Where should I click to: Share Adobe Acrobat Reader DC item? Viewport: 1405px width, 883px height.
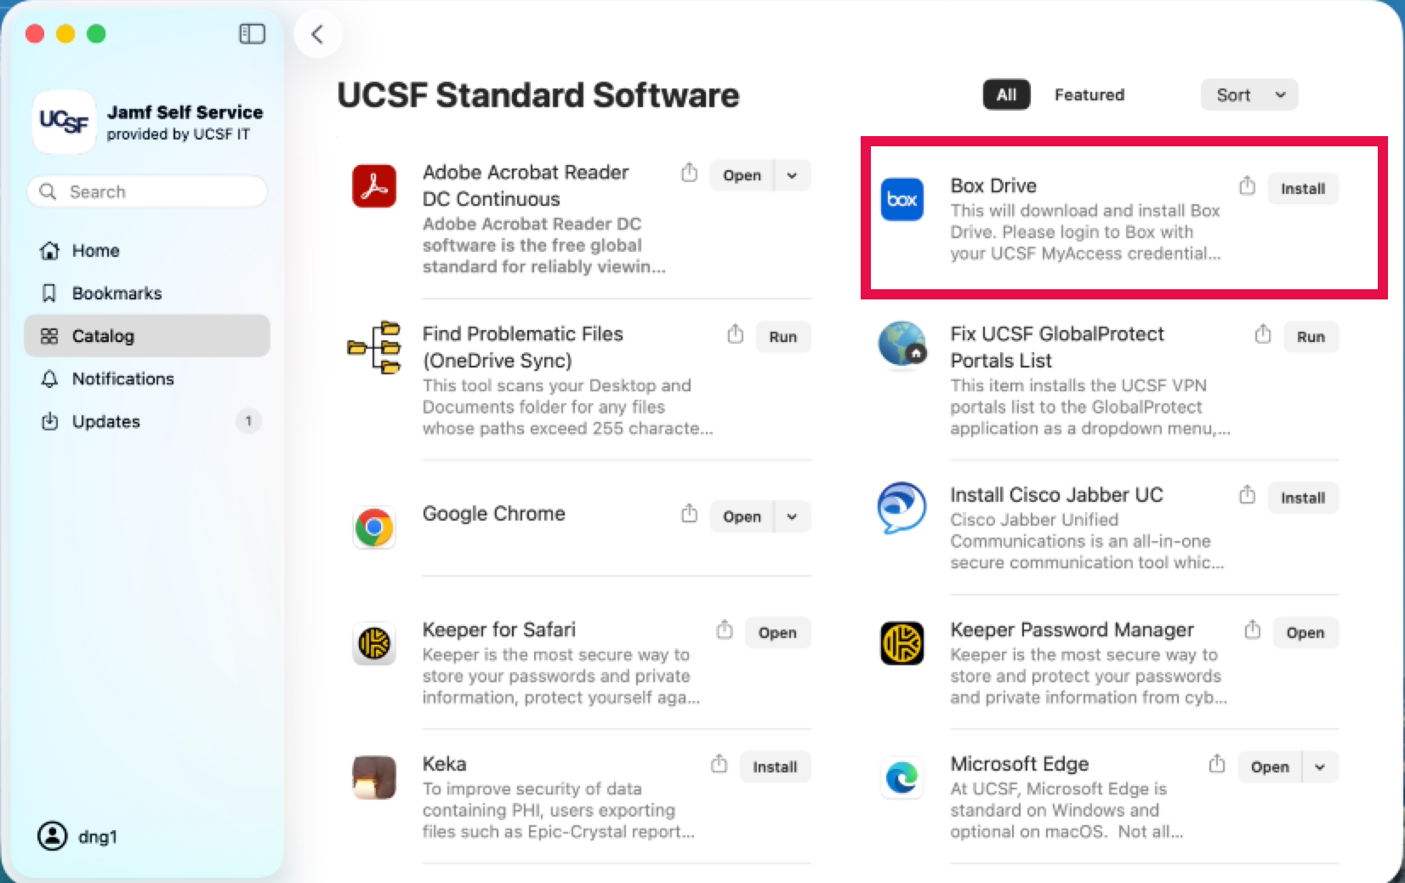[689, 174]
